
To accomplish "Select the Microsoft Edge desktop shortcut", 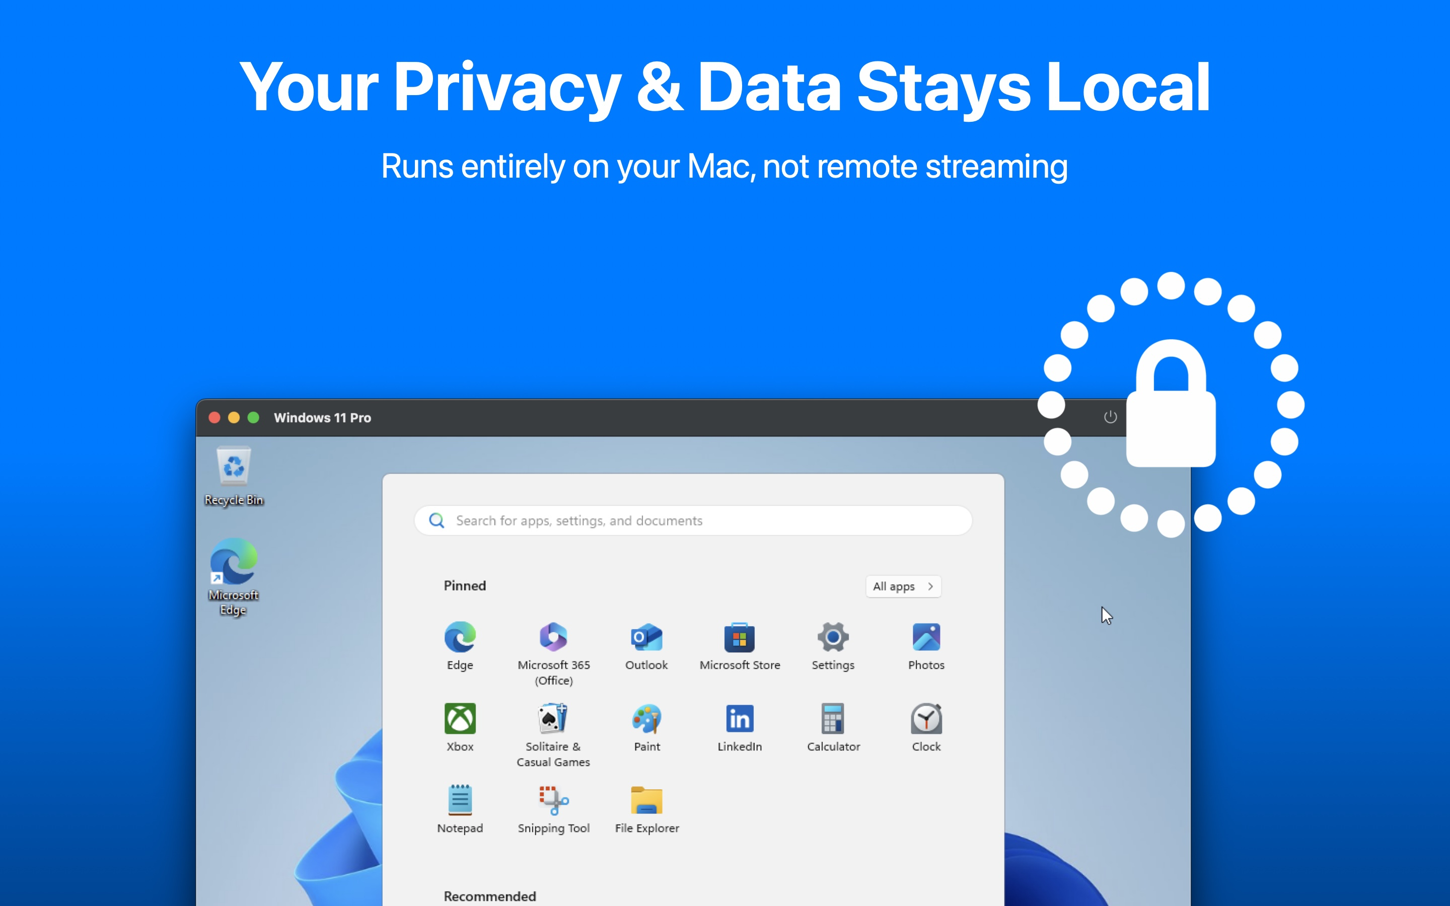I will (x=233, y=576).
